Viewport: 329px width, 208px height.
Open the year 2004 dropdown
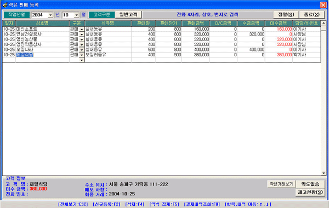(x=50, y=15)
